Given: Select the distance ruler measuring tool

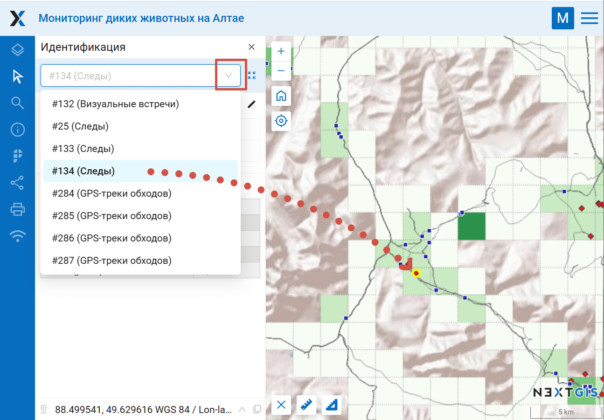Looking at the screenshot, I should [x=306, y=405].
